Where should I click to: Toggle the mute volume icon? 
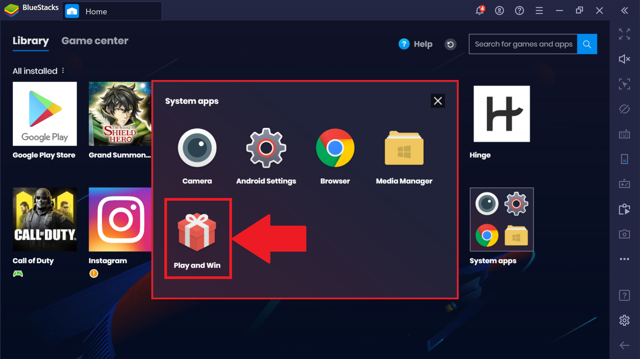pyautogui.click(x=624, y=59)
